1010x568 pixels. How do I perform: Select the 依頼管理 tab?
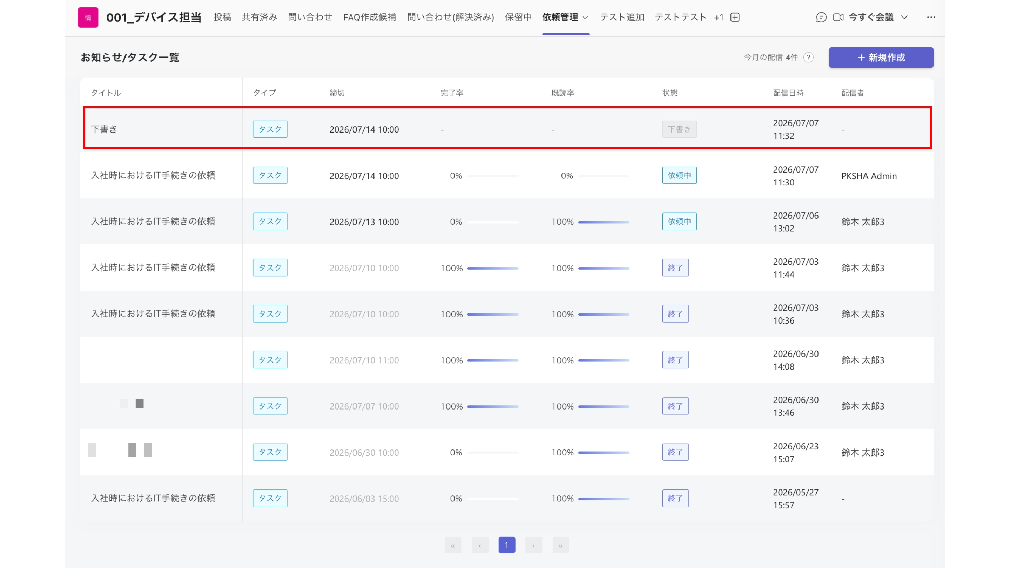pyautogui.click(x=560, y=17)
